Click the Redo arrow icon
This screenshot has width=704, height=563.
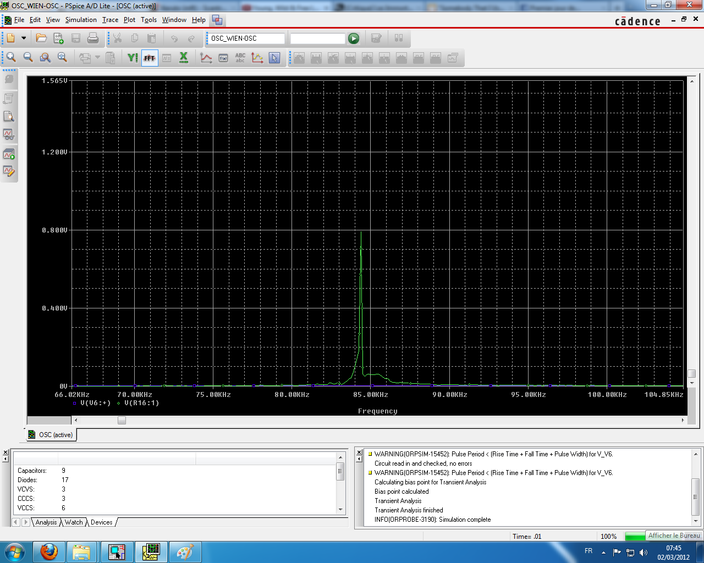pos(191,38)
